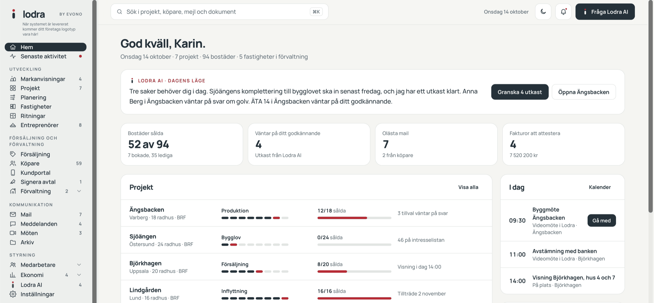Select Markanvisningar menu label
The image size is (654, 303).
pyautogui.click(x=43, y=79)
